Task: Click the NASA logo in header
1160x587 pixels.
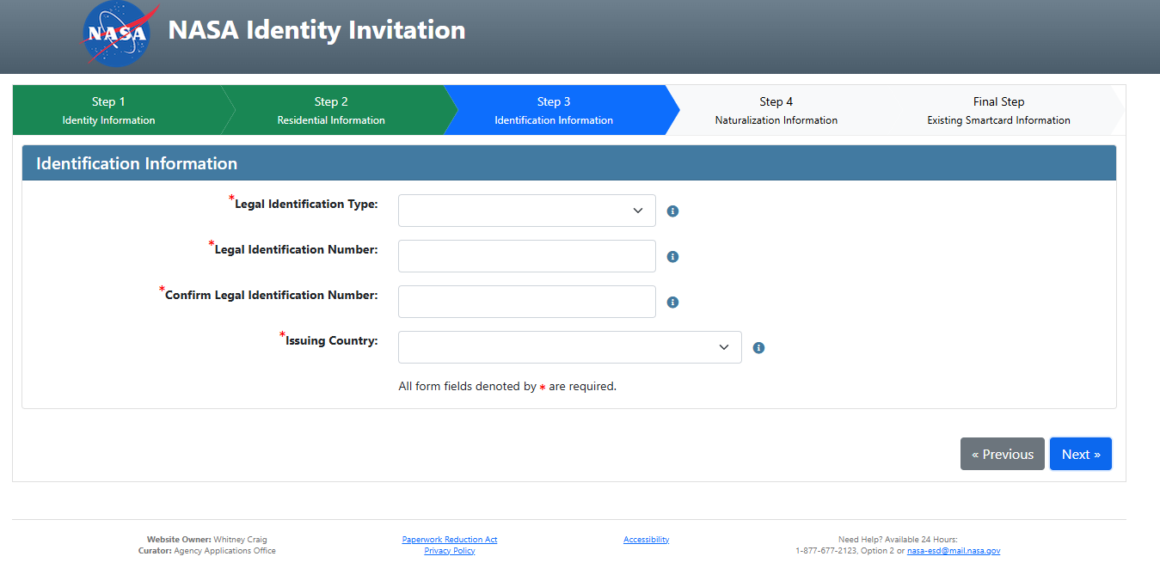Action: click(x=120, y=34)
